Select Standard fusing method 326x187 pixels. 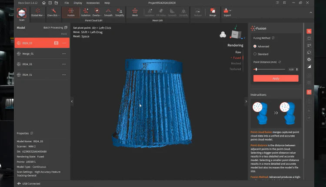pyautogui.click(x=255, y=54)
